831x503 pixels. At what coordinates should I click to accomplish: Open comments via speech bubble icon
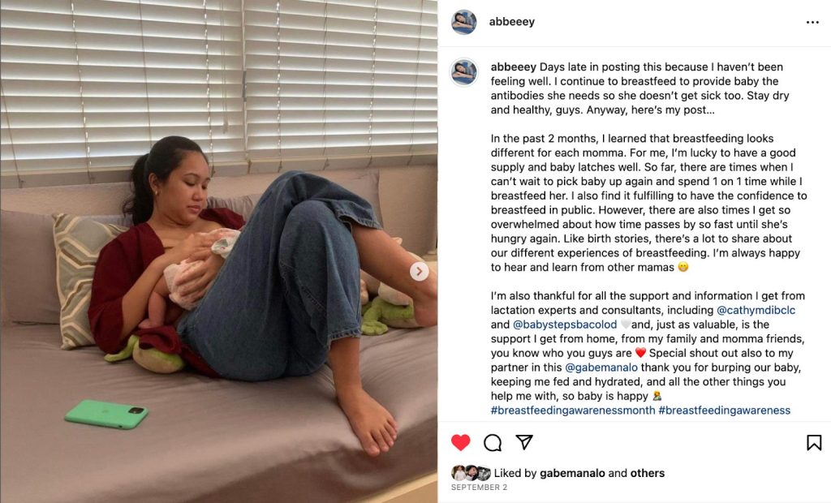click(493, 442)
